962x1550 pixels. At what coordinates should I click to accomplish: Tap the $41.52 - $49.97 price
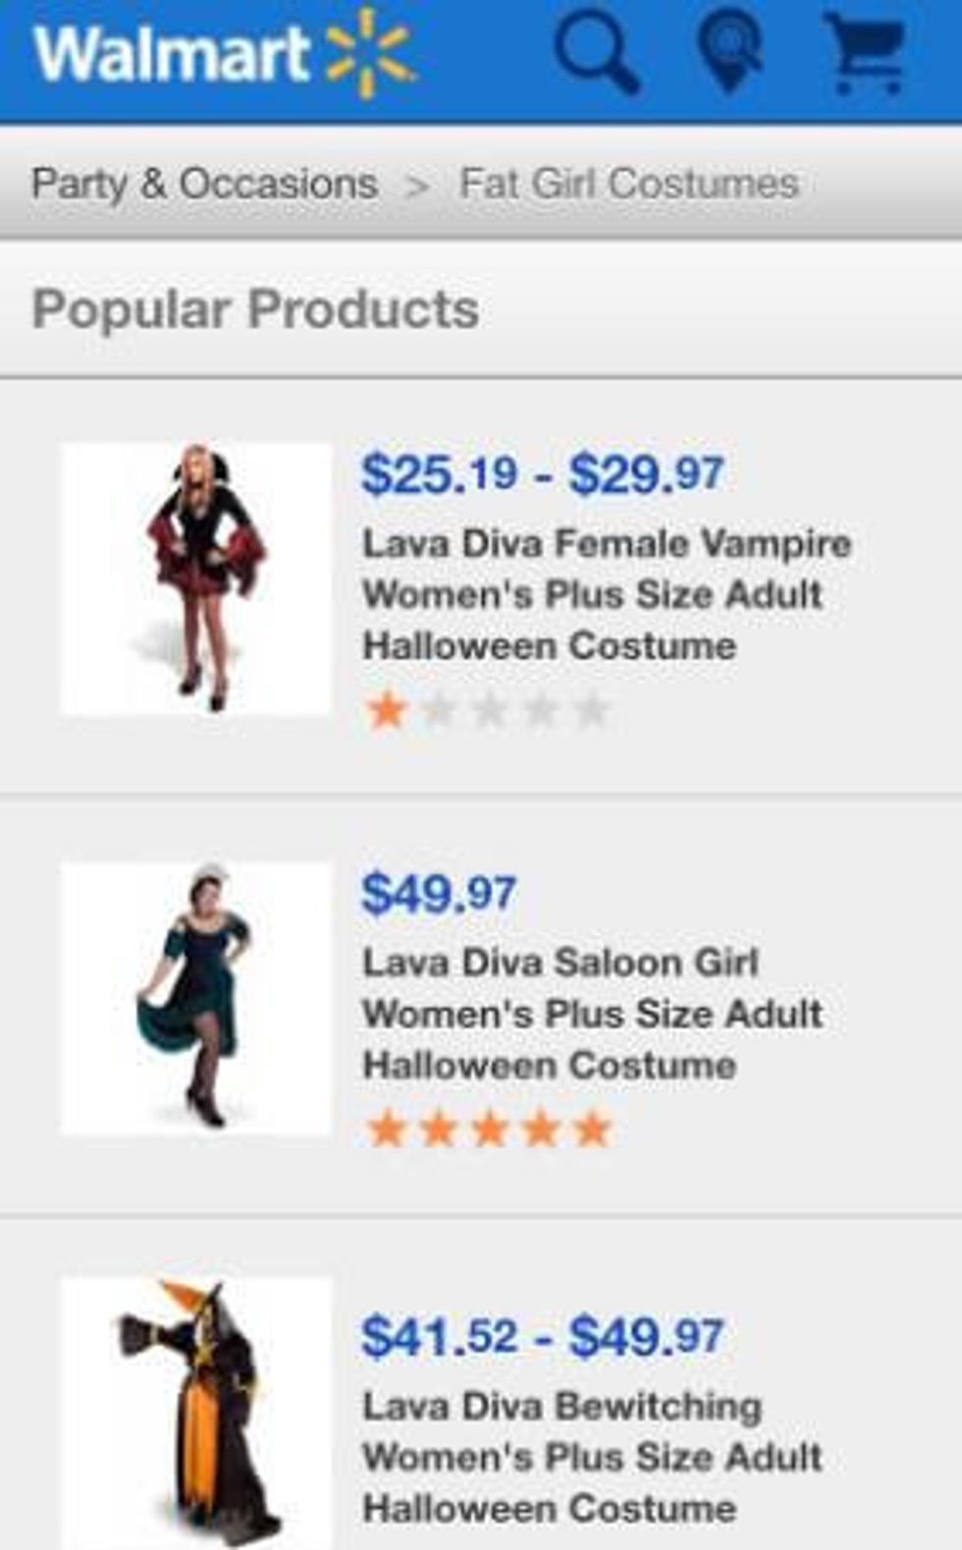point(542,1336)
